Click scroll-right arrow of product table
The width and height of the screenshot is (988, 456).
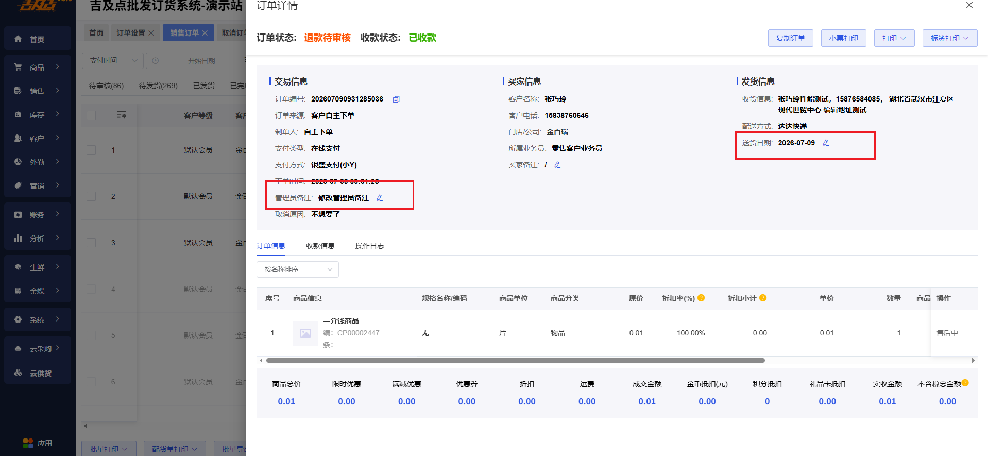[x=973, y=361]
